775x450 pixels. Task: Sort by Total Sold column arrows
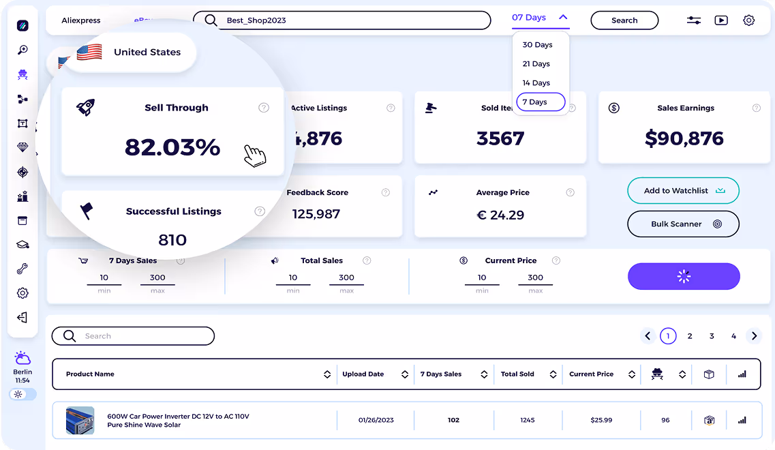[x=553, y=374]
